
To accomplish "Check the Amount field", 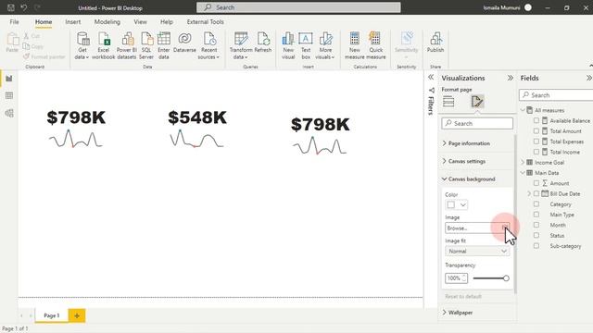I will [536, 183].
